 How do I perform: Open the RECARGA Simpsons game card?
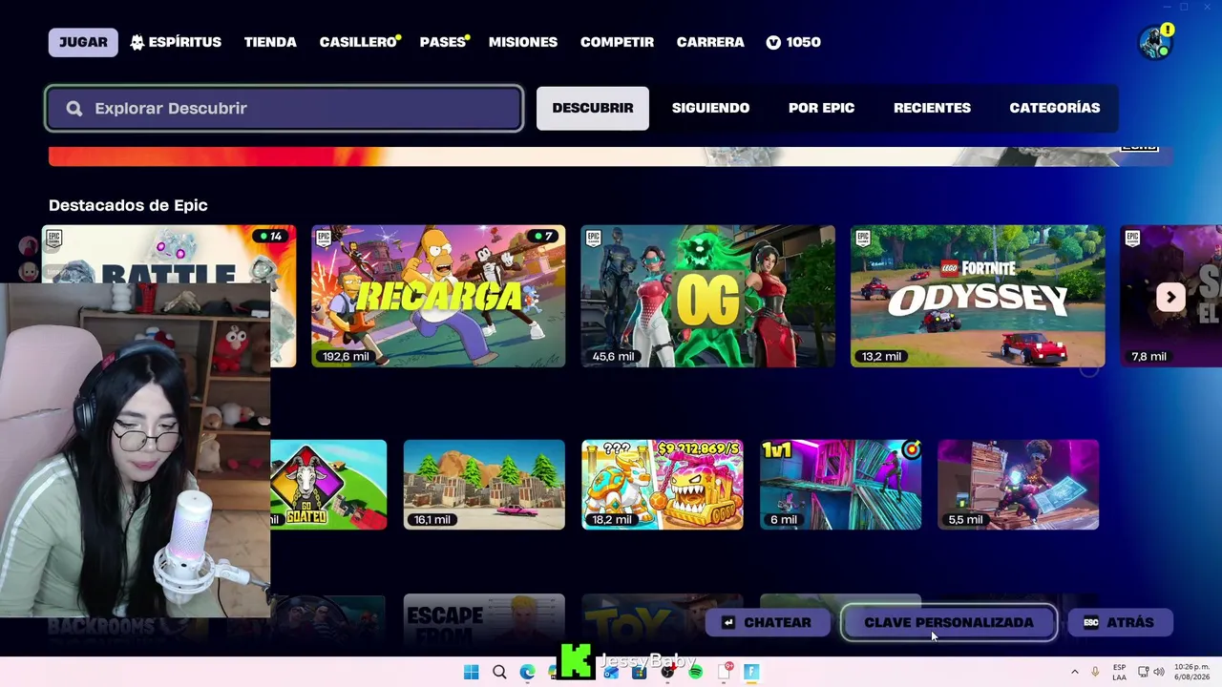coord(438,296)
